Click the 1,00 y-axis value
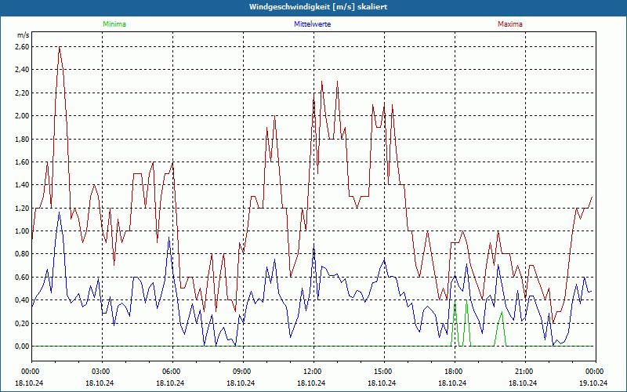The height and width of the screenshot is (392, 627). point(23,231)
